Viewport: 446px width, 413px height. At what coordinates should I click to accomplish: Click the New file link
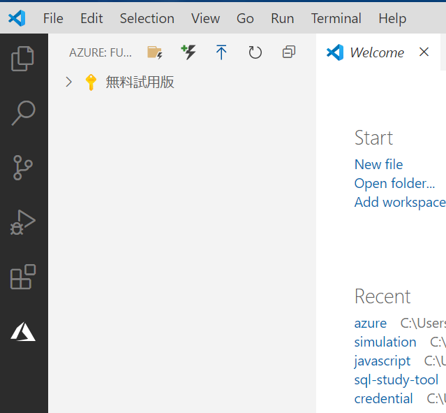(x=378, y=164)
